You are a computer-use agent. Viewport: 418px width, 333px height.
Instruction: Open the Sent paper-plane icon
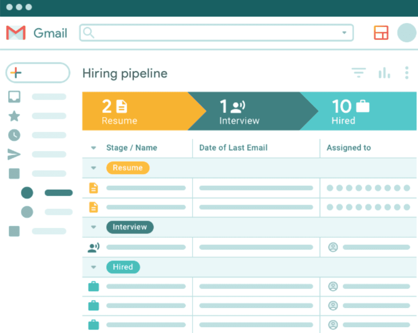click(14, 154)
